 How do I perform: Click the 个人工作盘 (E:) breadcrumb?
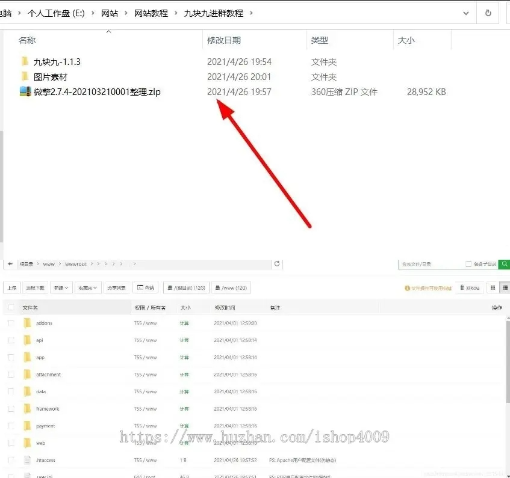(x=56, y=13)
